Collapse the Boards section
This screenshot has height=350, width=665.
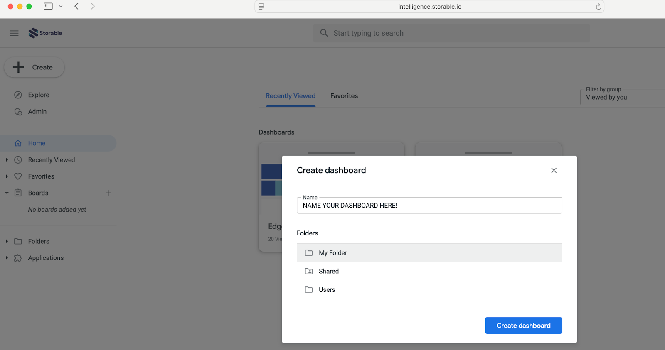coord(7,193)
